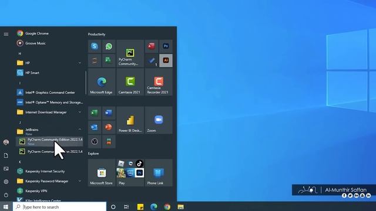Open the Power options button
The height and width of the screenshot is (211, 376).
click(6, 195)
